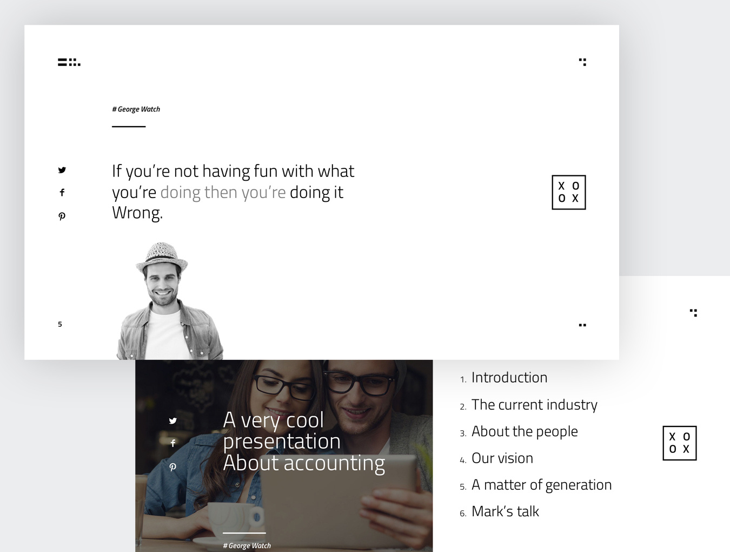Click the Pinterest icon on white slide
Viewport: 730px width, 552px height.
point(62,216)
